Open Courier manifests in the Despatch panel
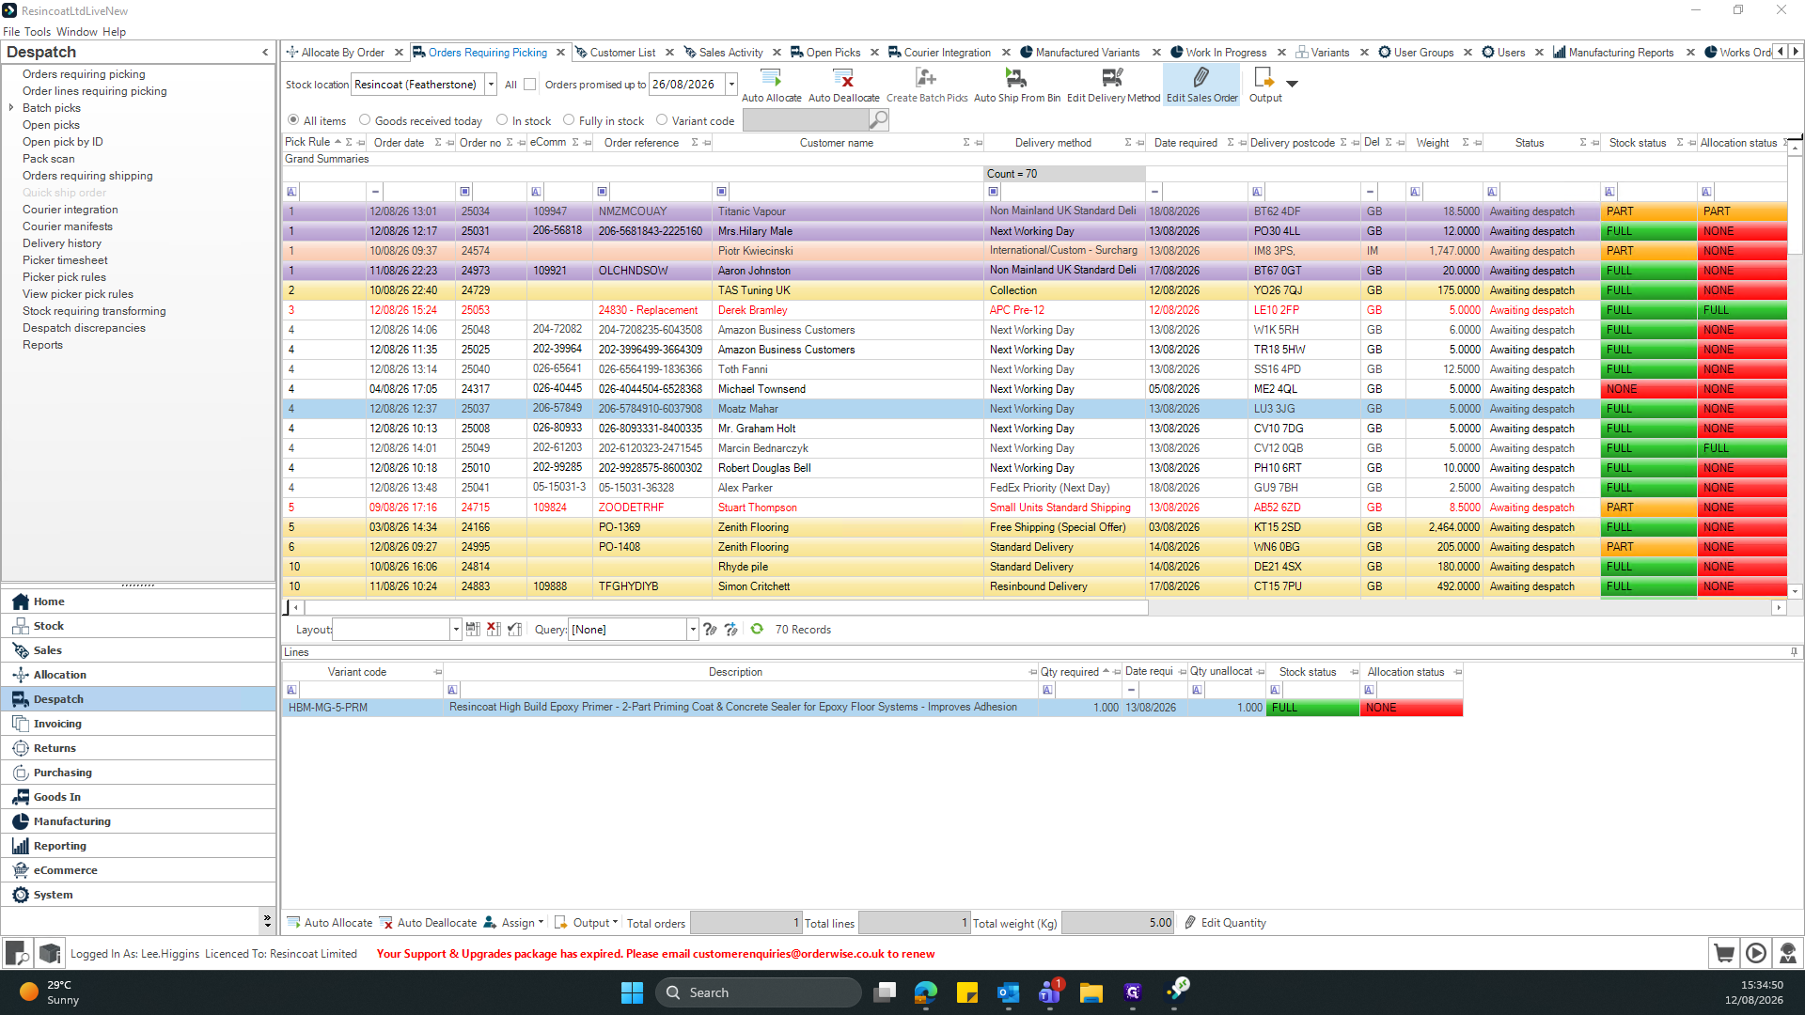This screenshot has width=1805, height=1015. point(68,226)
